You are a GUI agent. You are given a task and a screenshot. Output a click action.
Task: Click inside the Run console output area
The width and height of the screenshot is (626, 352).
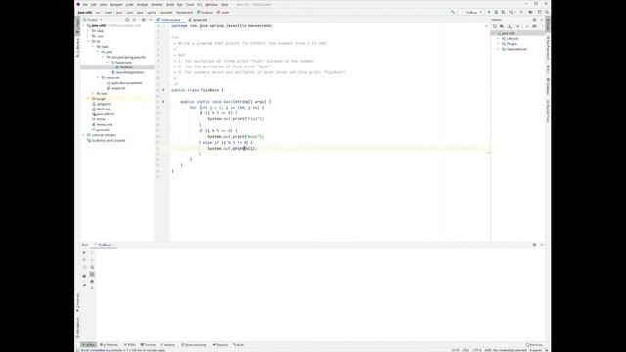pyautogui.click(x=320, y=294)
